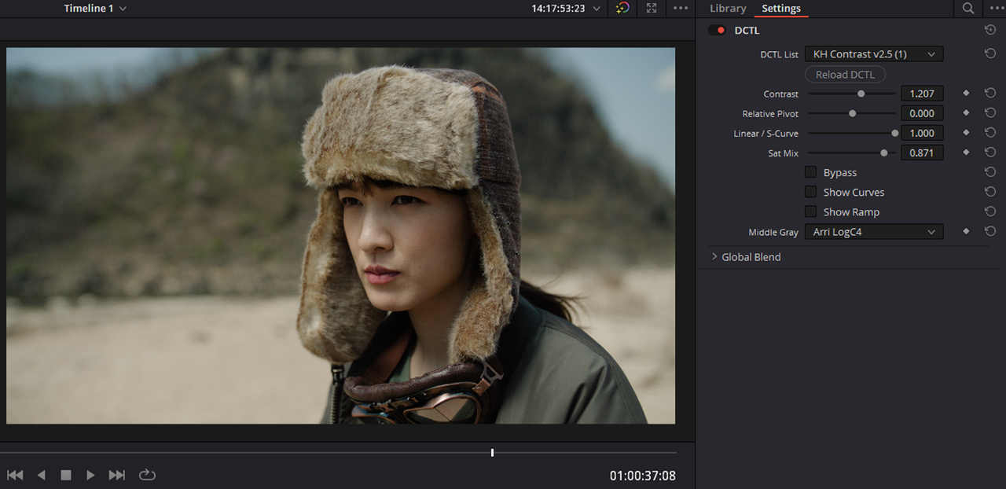The height and width of the screenshot is (489, 1006).
Task: Reset the Linear / S-Curve parameter
Action: 990,133
